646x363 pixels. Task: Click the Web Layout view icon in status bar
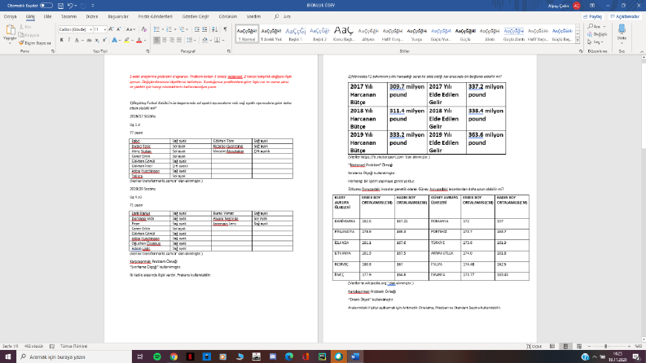point(579,346)
